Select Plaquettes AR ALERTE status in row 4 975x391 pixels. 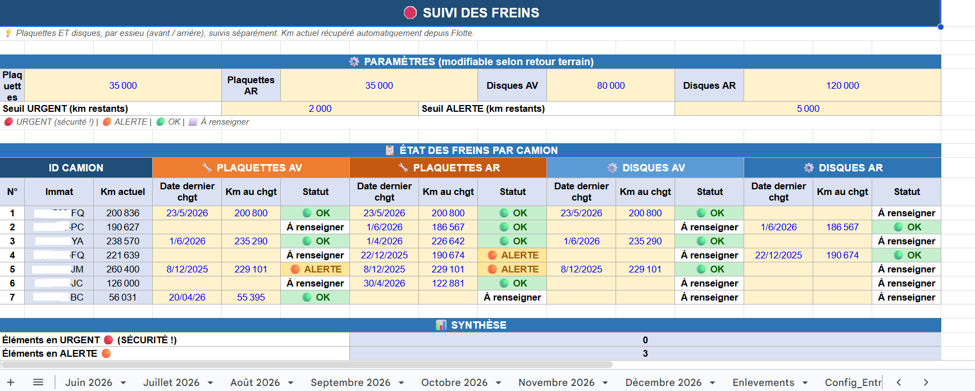point(512,255)
